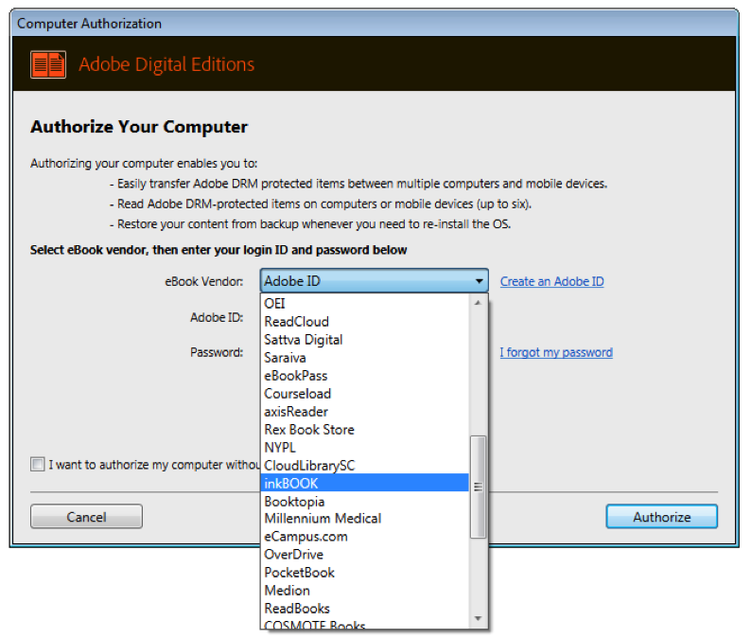
Task: Pick OverDrive from vendor list
Action: (x=365, y=555)
